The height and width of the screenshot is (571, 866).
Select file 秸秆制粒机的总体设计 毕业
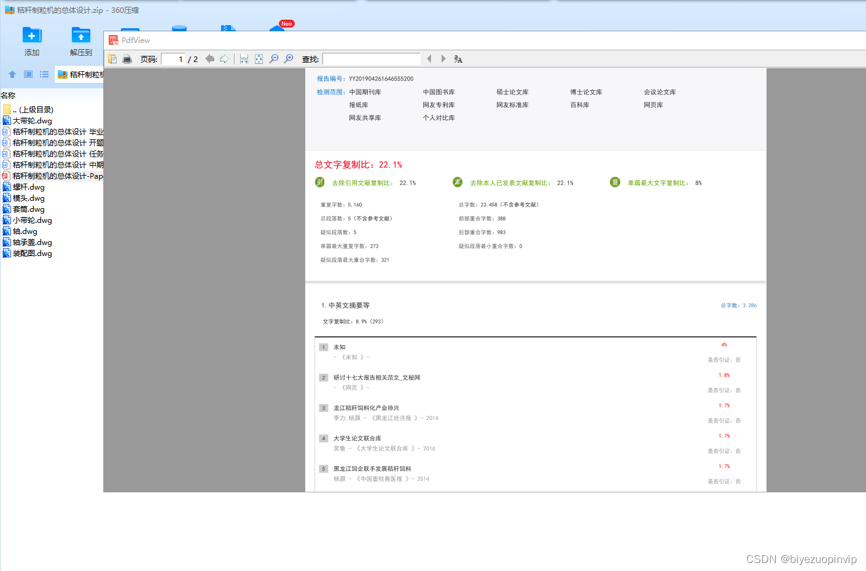coord(52,132)
